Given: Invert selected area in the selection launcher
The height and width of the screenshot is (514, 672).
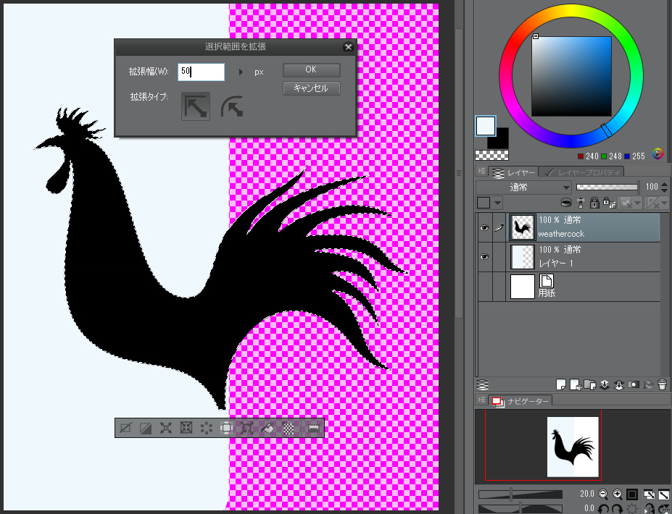Looking at the screenshot, I should pyautogui.click(x=145, y=428).
